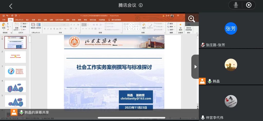263x121 pixels.
Task: Click the Save icon in quick access toolbar
Action: 4,16
